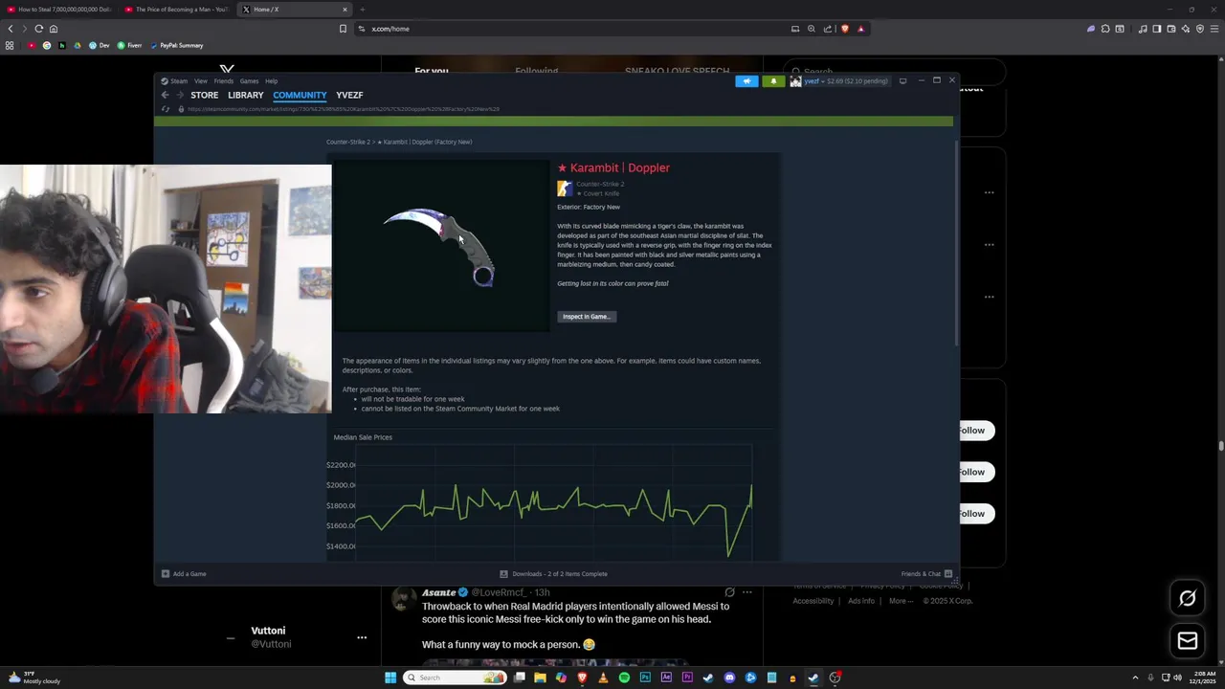Switch Steam to Big Picture mode icon
The height and width of the screenshot is (689, 1225).
coord(902,81)
